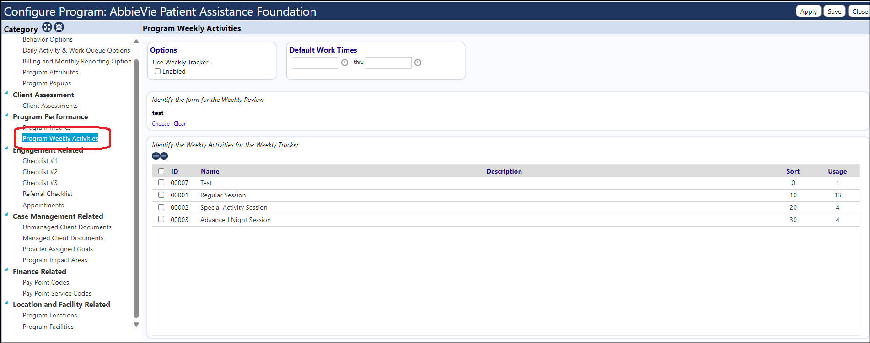The height and width of the screenshot is (343, 870).
Task: Click the category list scroll-down arrow
Action: [x=136, y=325]
